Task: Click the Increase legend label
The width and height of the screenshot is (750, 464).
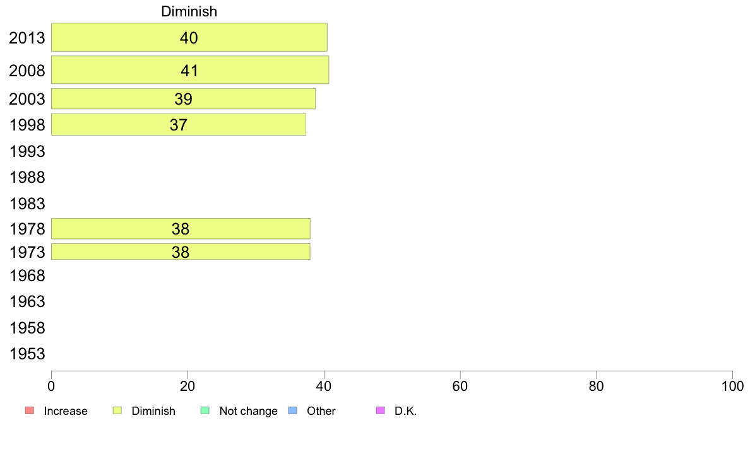Action: [x=66, y=411]
